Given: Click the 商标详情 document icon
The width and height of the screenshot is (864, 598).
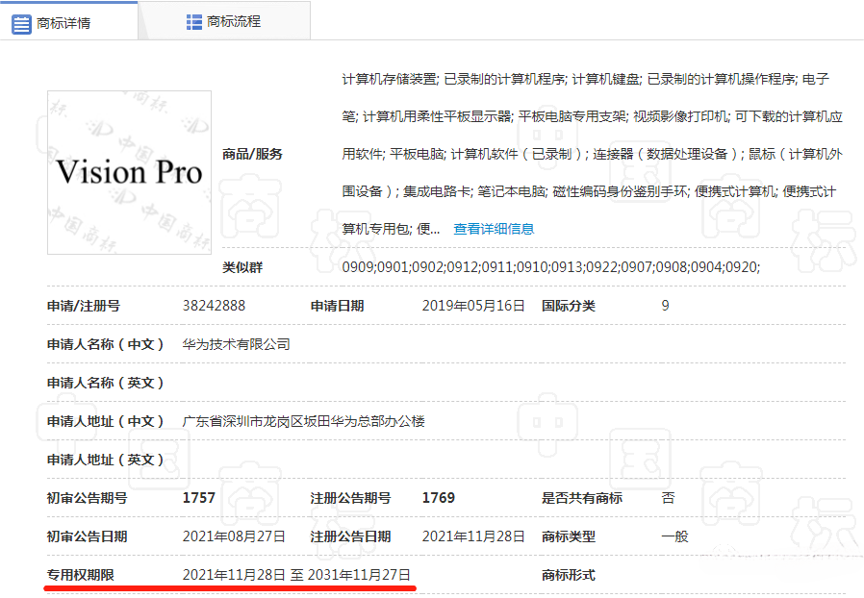Looking at the screenshot, I should point(21,24).
